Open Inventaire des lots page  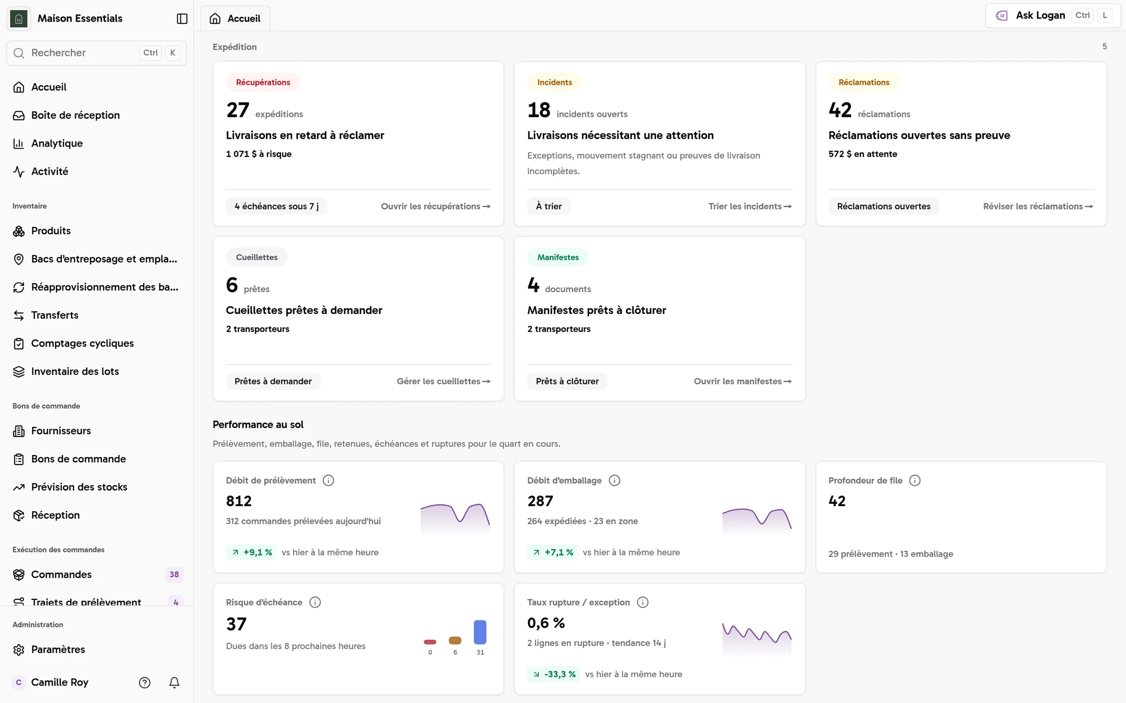(97, 372)
